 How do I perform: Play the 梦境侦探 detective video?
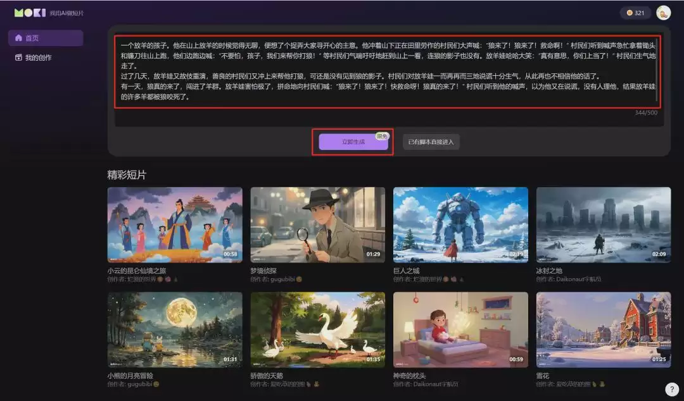[x=317, y=224]
